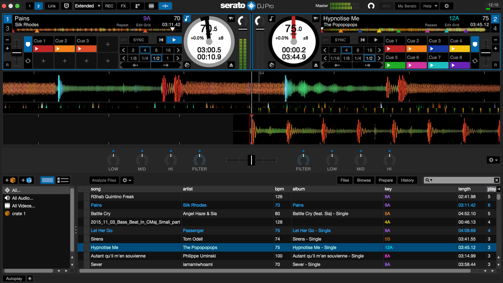Enable keylock note icon on left deck
The width and height of the screenshot is (503, 283).
coord(187,18)
